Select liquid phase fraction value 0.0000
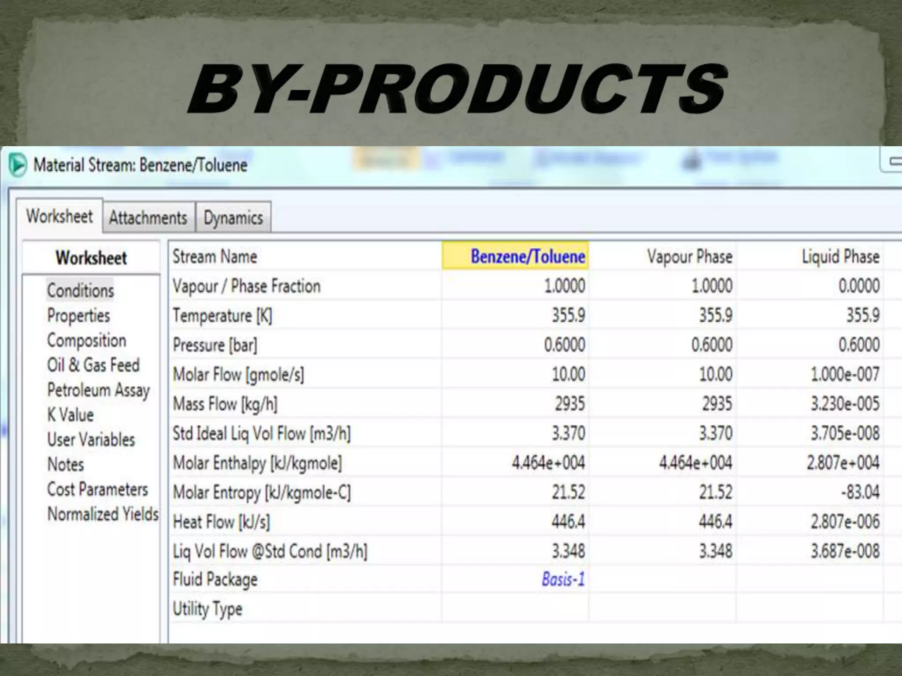 pyautogui.click(x=859, y=286)
